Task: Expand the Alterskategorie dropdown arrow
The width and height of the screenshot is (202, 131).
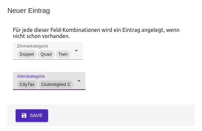Action: tap(79, 81)
